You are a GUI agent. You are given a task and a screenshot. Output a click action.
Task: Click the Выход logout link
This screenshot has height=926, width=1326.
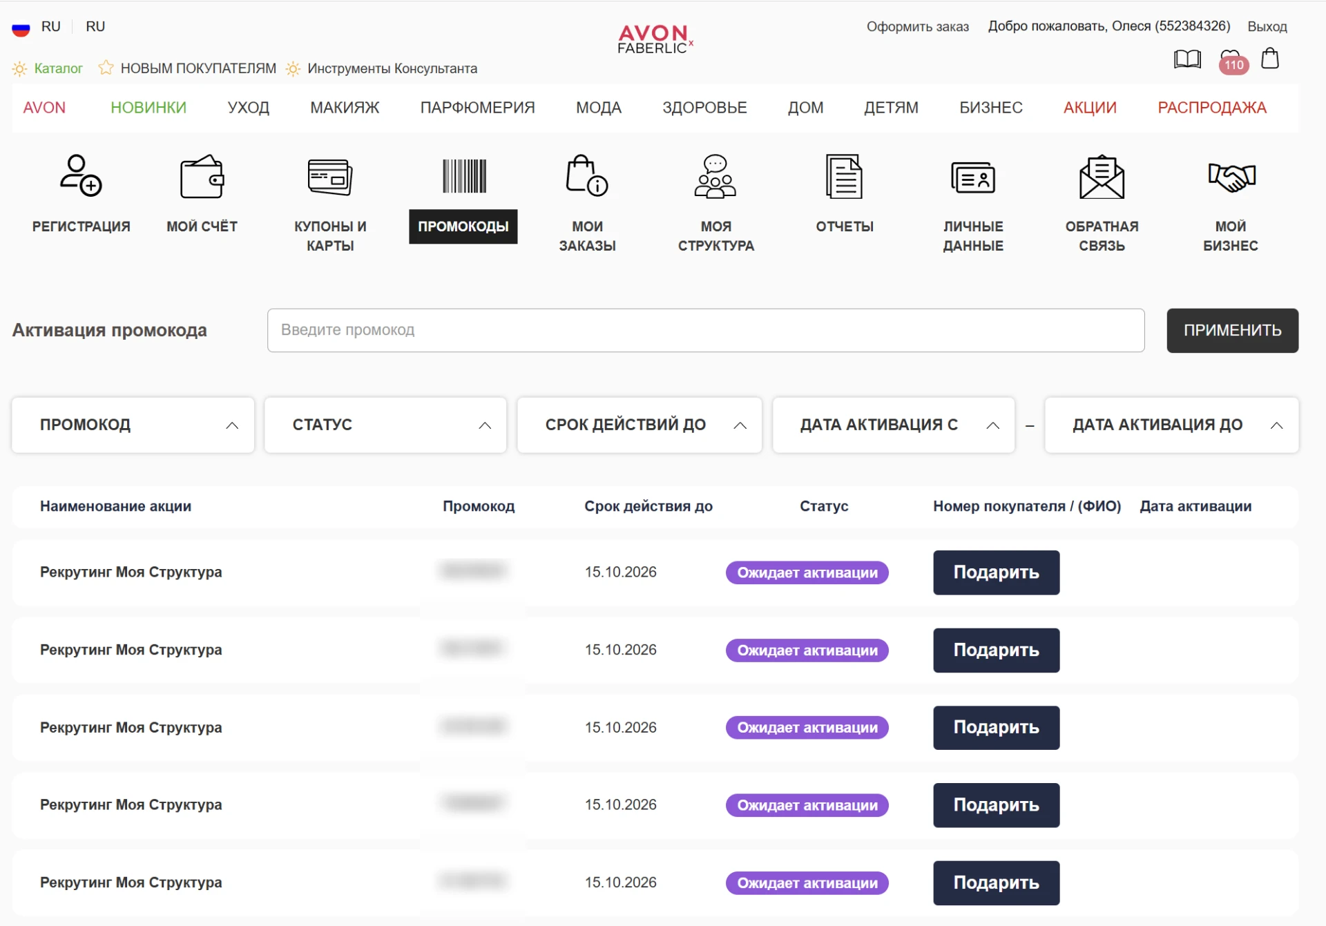coord(1267,27)
